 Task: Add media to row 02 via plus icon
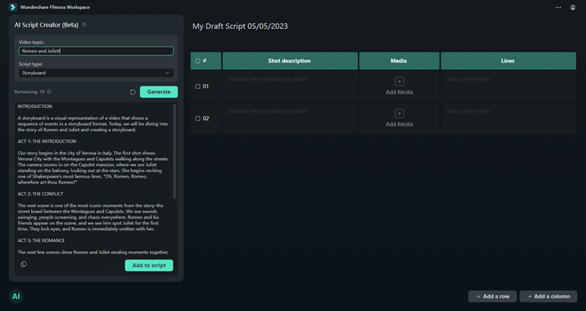click(x=399, y=114)
